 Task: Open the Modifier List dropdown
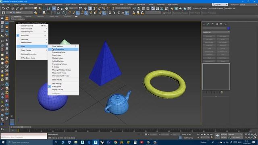pyautogui.click(x=216, y=32)
